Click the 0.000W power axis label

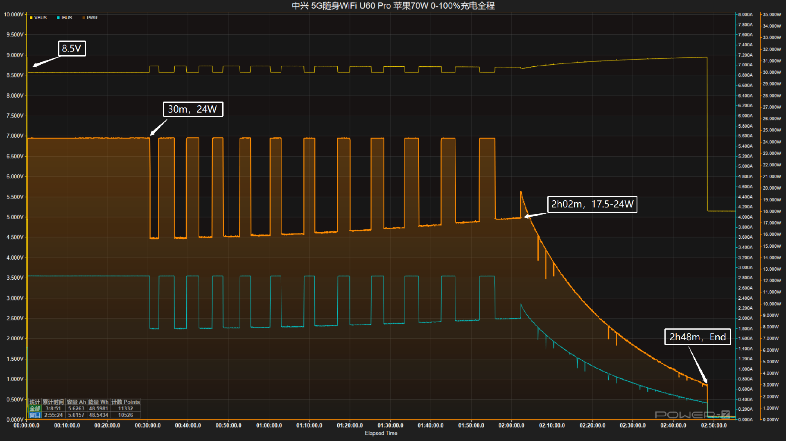[772, 420]
